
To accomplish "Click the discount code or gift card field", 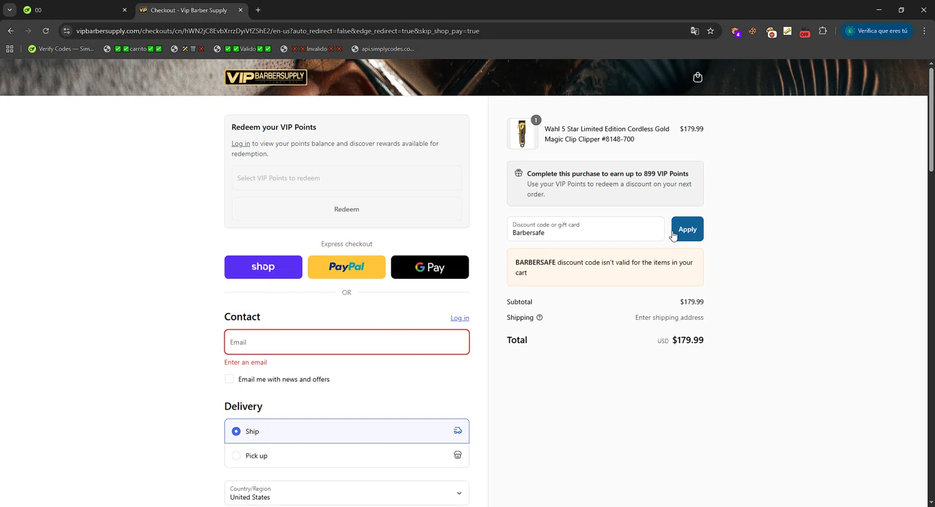I will click(x=585, y=229).
